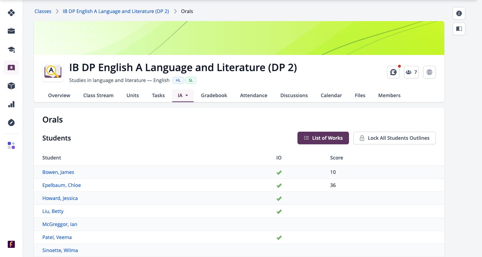The image size is (482, 257).
Task: Open the apps grid sparkle icon
Action: [11, 145]
